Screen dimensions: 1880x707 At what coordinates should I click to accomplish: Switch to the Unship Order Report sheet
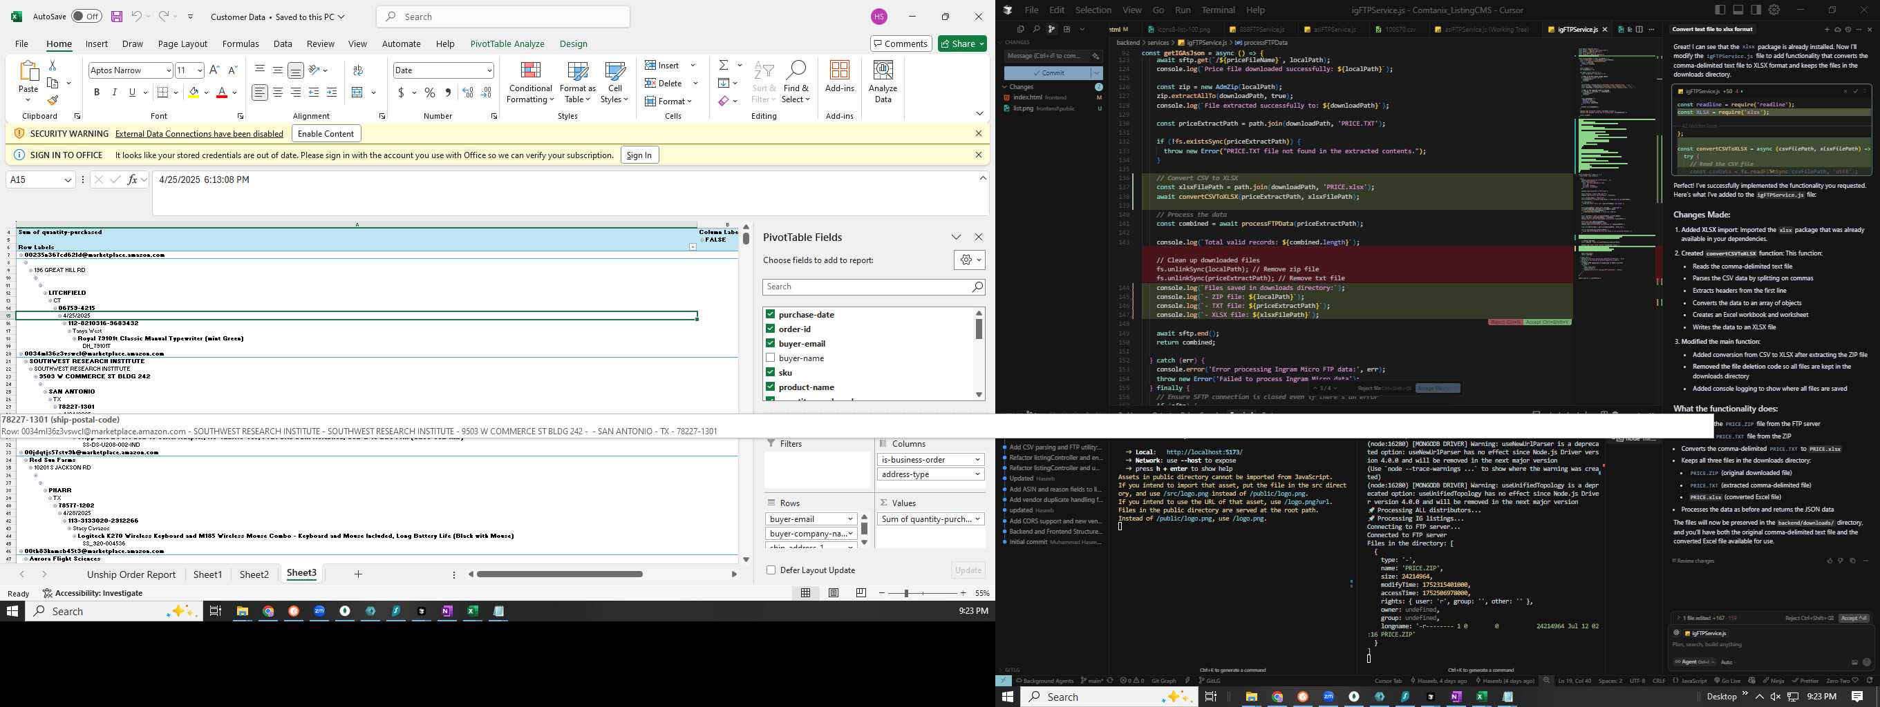pos(131,574)
